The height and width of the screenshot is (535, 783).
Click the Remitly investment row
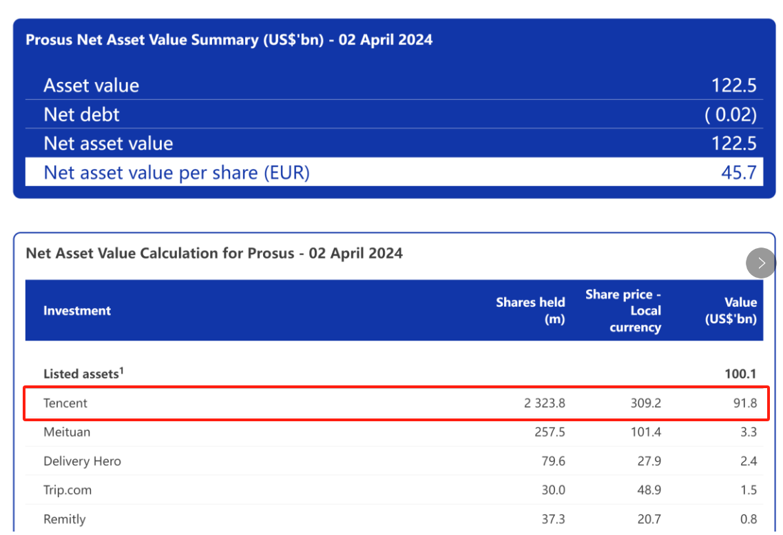tap(395, 519)
